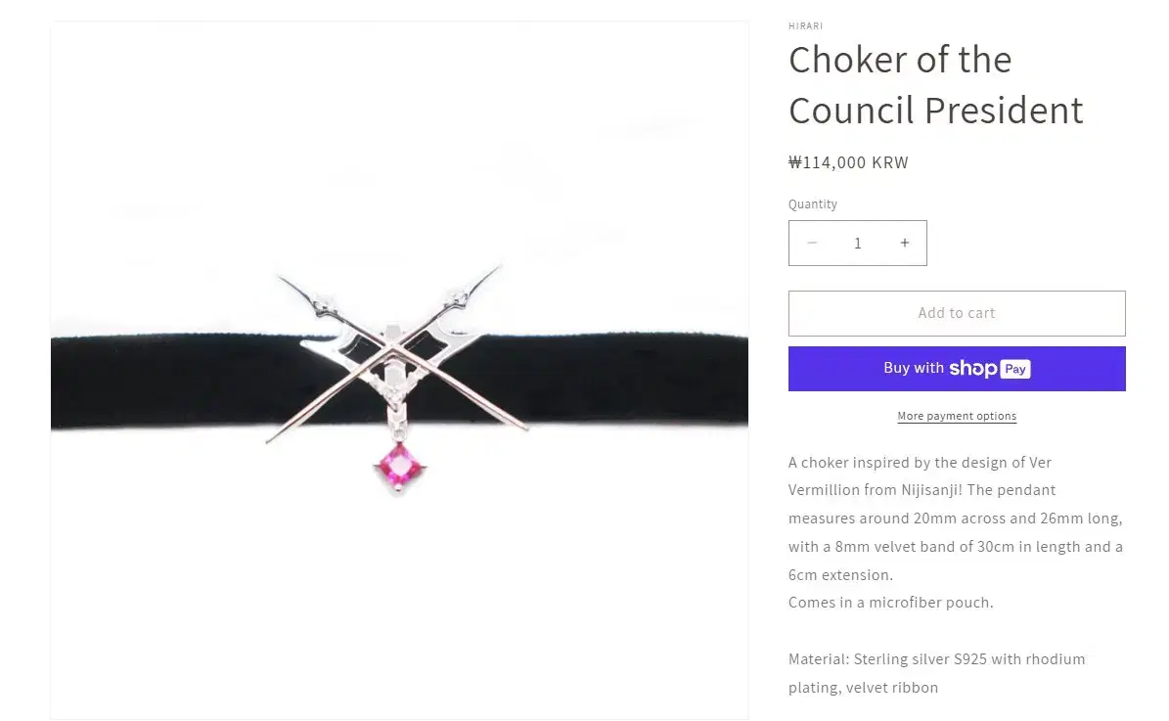Click the Material sterling silver S925 line

click(936, 659)
